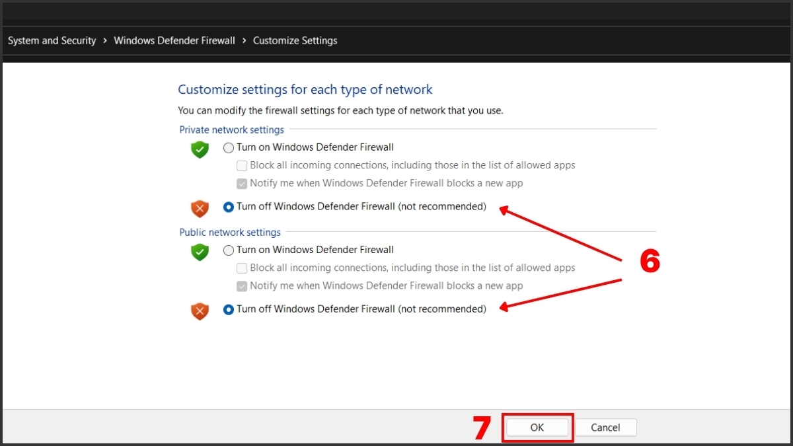The width and height of the screenshot is (793, 446).
Task: Check Block all incoming connections under Public network
Action: (242, 268)
